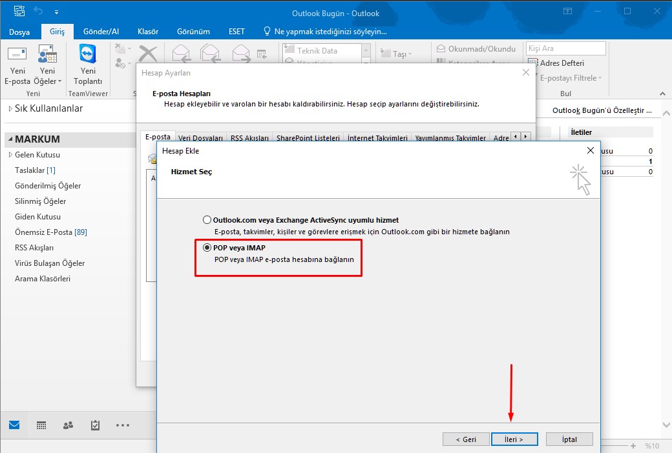
Task: Click the zoom in plus icon
Action: click(633, 446)
